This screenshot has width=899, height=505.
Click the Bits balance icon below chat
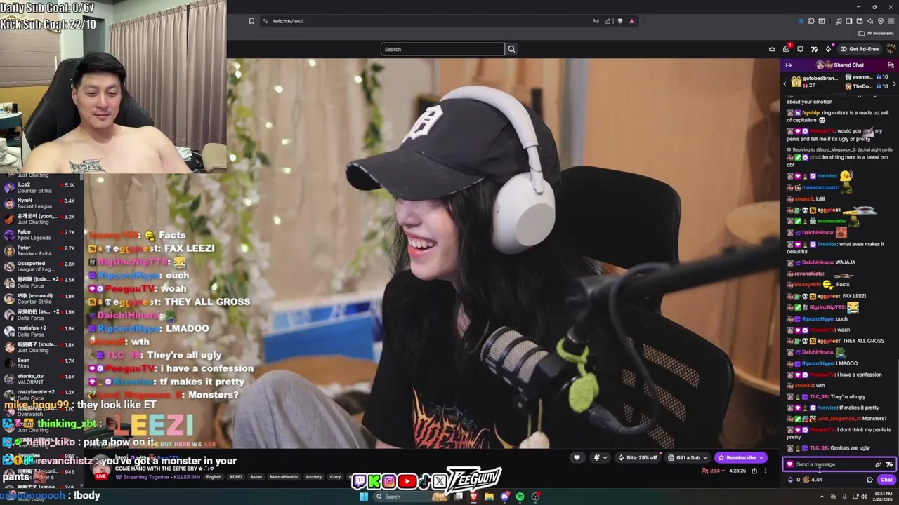coord(790,480)
